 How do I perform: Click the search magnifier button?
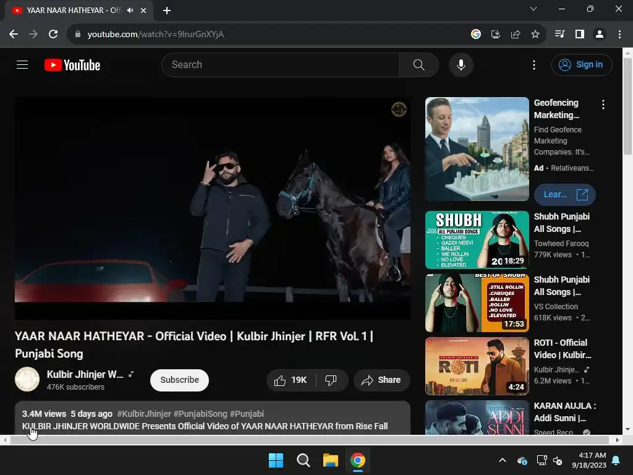point(418,64)
